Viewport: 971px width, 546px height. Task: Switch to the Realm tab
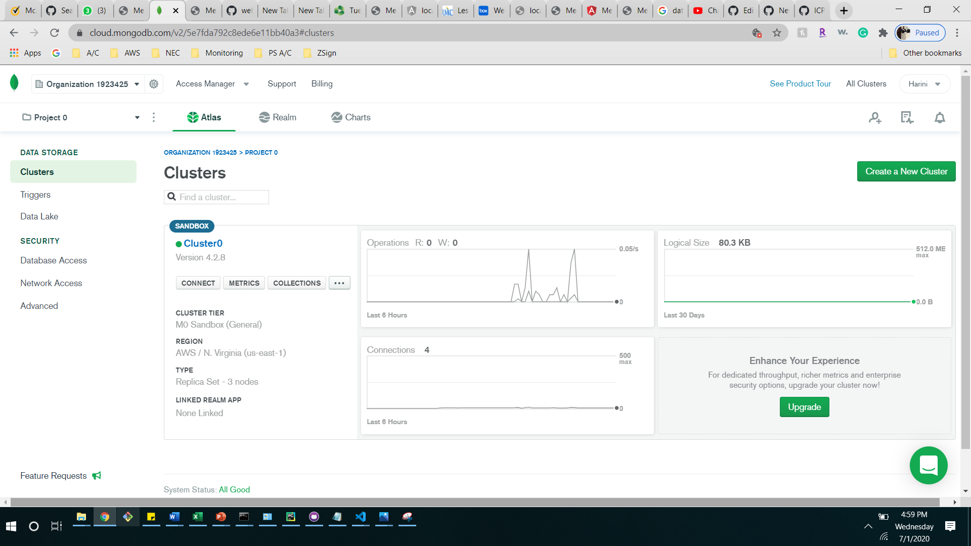tap(278, 117)
